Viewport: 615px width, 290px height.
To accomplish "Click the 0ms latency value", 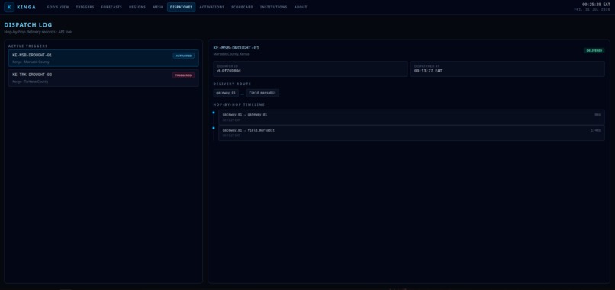I will tap(597, 115).
